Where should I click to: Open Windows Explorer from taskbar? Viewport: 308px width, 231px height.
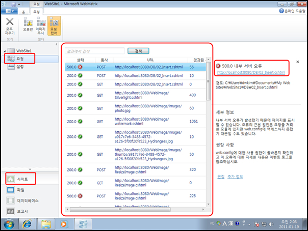46,224
